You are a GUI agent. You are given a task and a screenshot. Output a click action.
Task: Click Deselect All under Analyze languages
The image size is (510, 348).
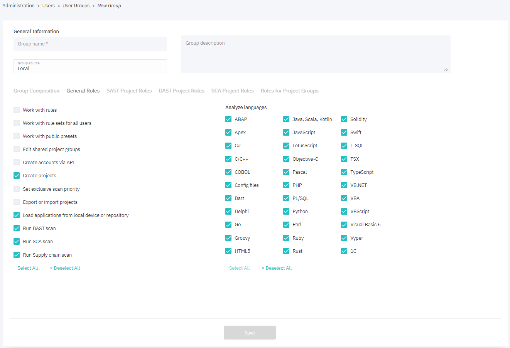[277, 268]
